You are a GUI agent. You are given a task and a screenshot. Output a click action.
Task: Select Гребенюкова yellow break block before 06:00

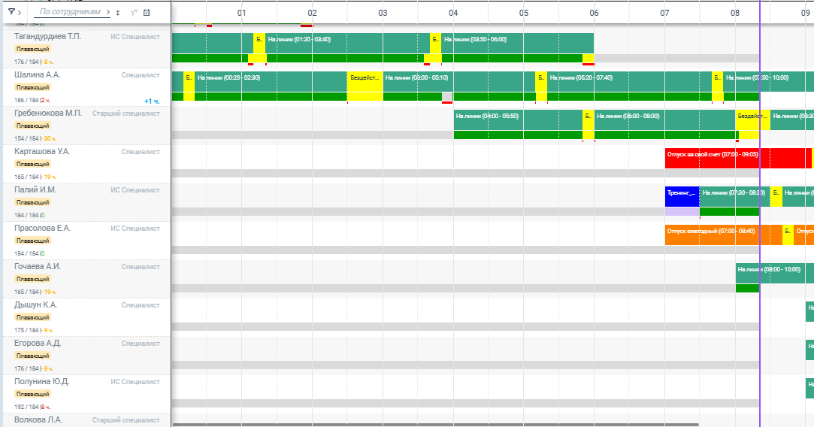[589, 120]
